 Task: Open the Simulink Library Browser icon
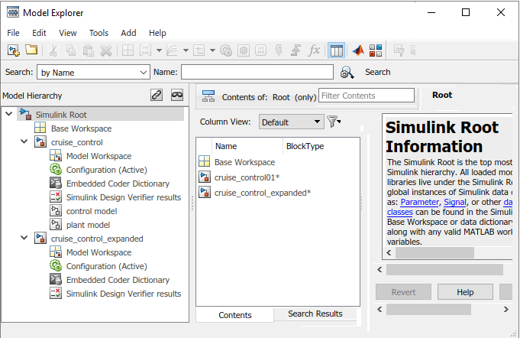pos(375,50)
